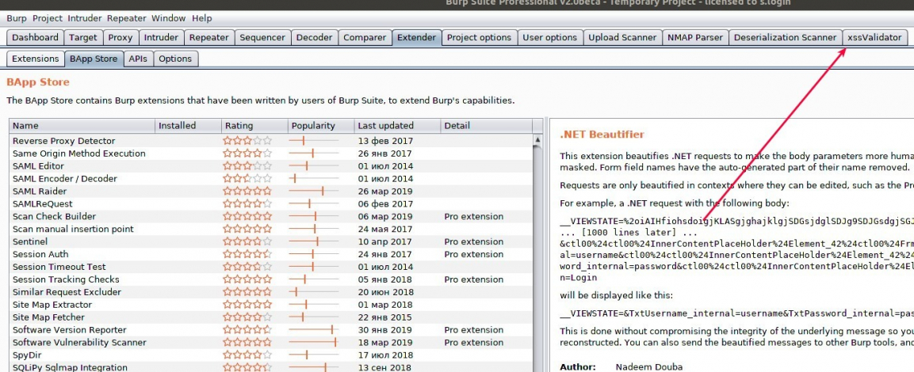Click the scrollbar up arrow in extension list
Viewport: 914px width, 372px height.
coord(537,140)
